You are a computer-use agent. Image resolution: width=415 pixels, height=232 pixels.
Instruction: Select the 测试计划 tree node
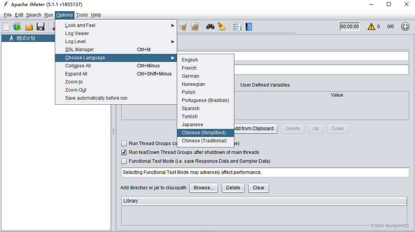click(x=26, y=38)
